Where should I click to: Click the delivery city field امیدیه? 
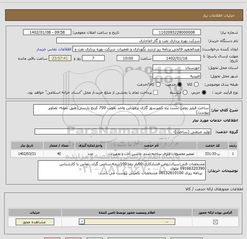coord(176,76)
